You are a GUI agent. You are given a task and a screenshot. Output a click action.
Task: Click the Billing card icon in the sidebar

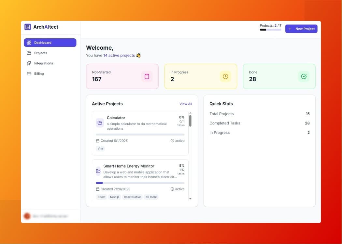[x=29, y=73]
